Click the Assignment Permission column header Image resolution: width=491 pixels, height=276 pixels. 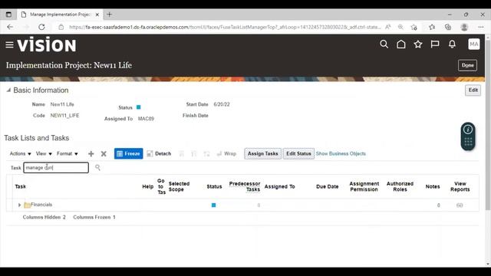364,186
